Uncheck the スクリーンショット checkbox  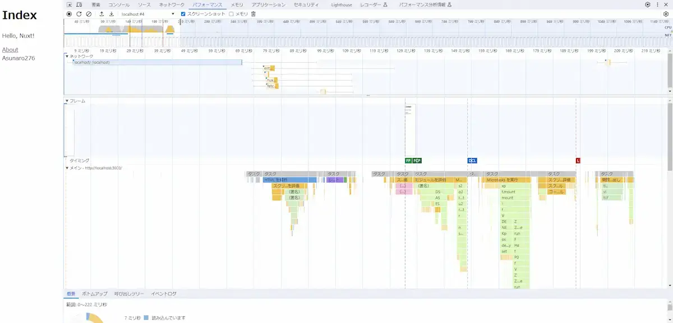tap(183, 13)
